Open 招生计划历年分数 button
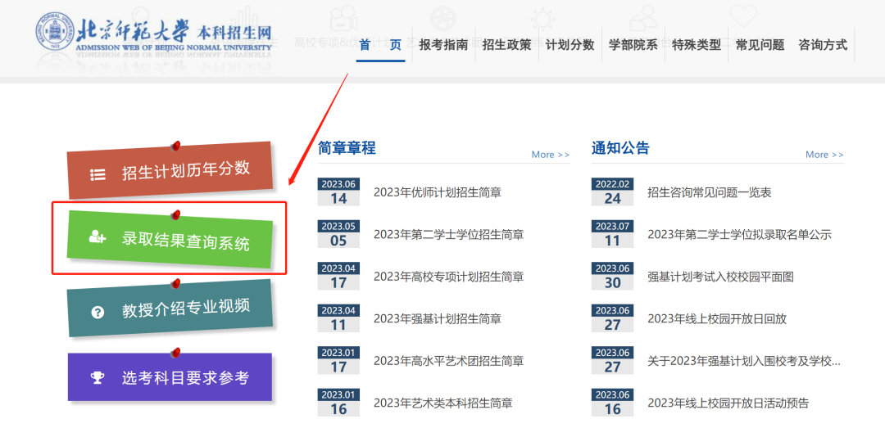The height and width of the screenshot is (437, 885). tap(170, 170)
